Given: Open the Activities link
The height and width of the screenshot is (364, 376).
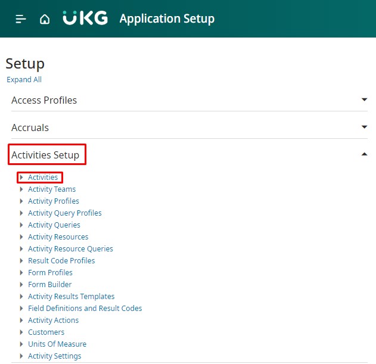Looking at the screenshot, I should coord(43,178).
